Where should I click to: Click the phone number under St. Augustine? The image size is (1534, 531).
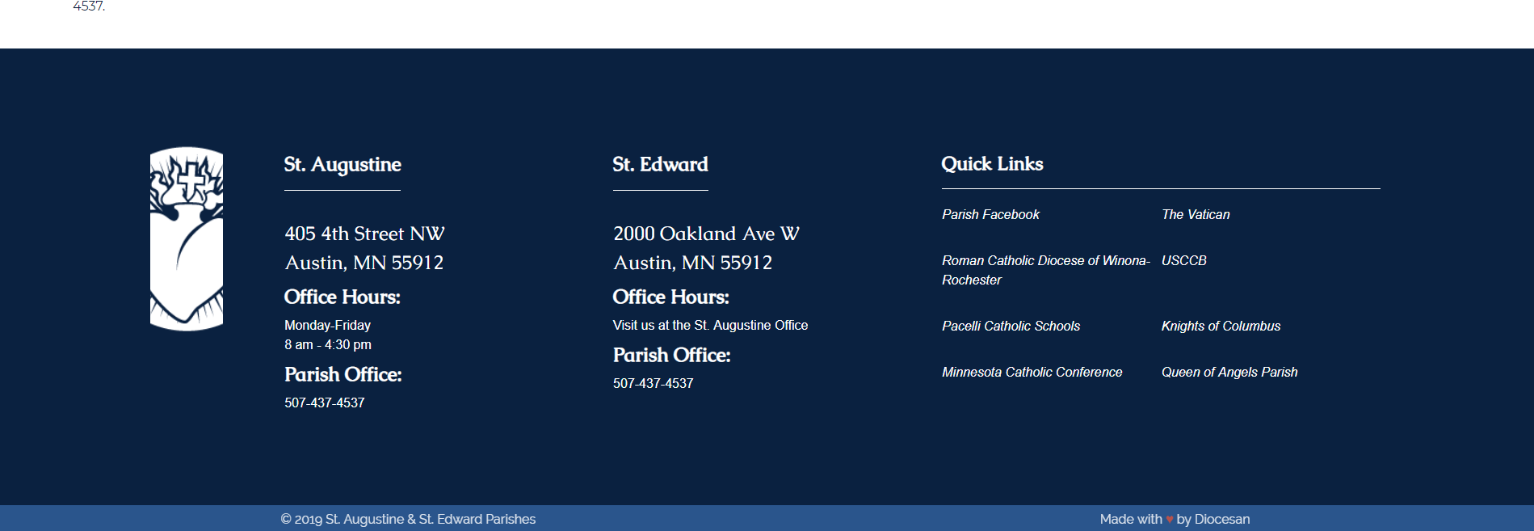(x=324, y=402)
